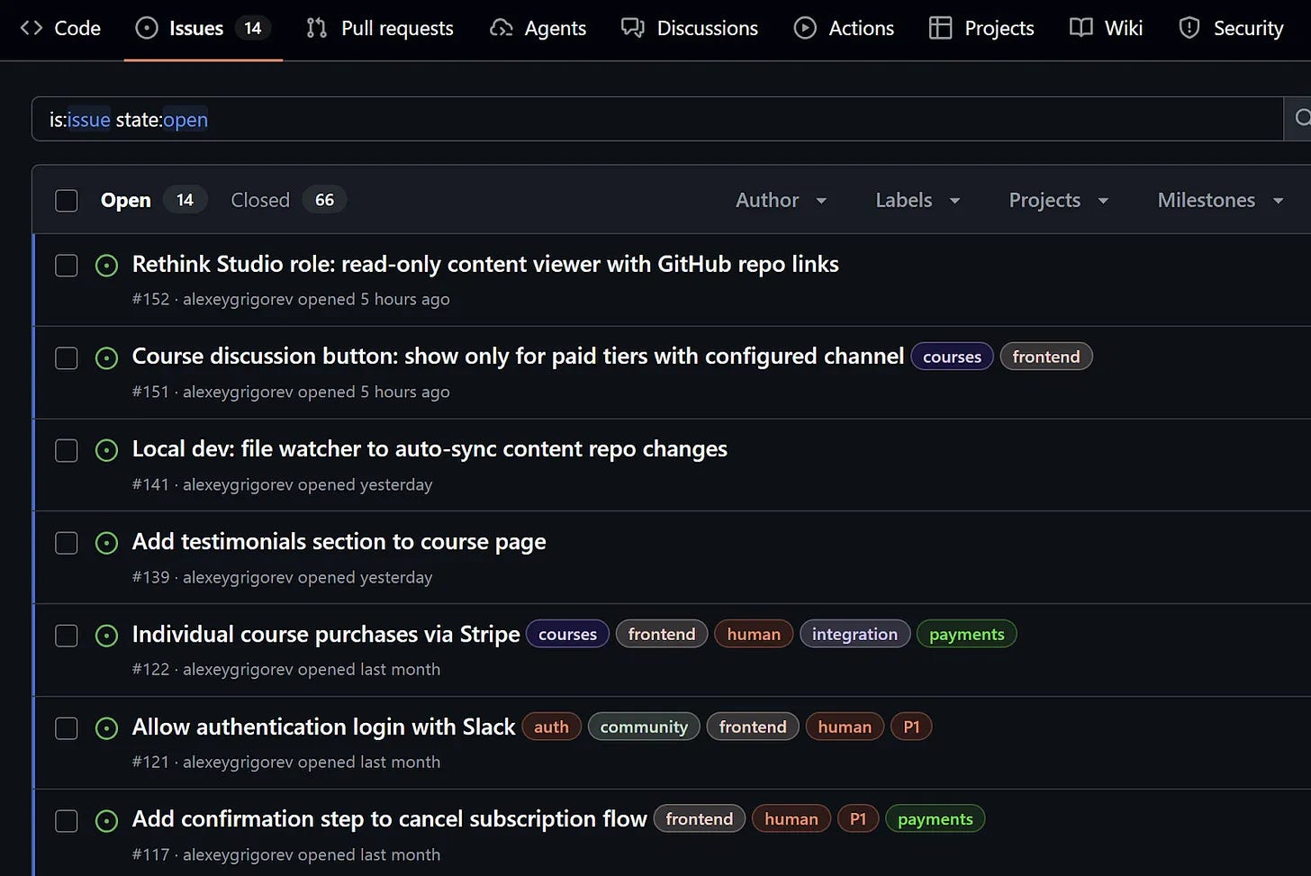The width and height of the screenshot is (1311, 876).
Task: Click open-issue icon of issue #117
Action: pyautogui.click(x=106, y=821)
